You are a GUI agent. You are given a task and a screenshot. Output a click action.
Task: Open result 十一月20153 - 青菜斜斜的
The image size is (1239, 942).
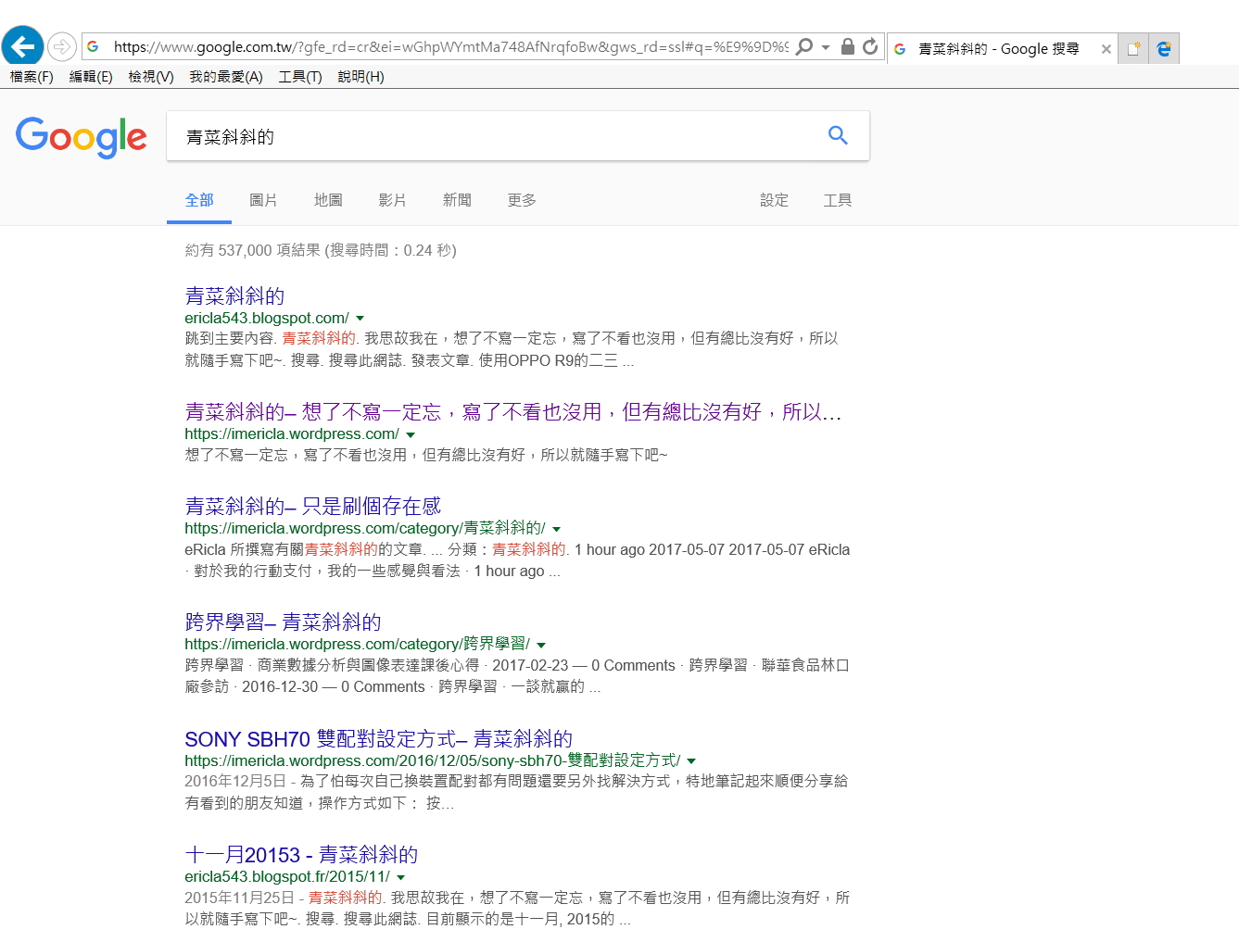[301, 854]
